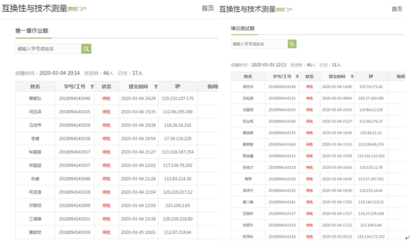Click IP address 116.27.229.148

point(371,214)
